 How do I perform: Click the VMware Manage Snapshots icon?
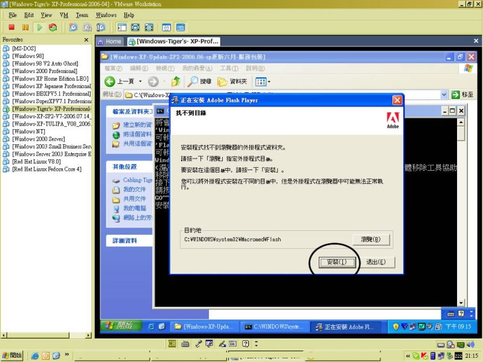pos(101,27)
